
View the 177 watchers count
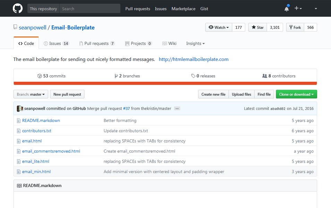(239, 27)
